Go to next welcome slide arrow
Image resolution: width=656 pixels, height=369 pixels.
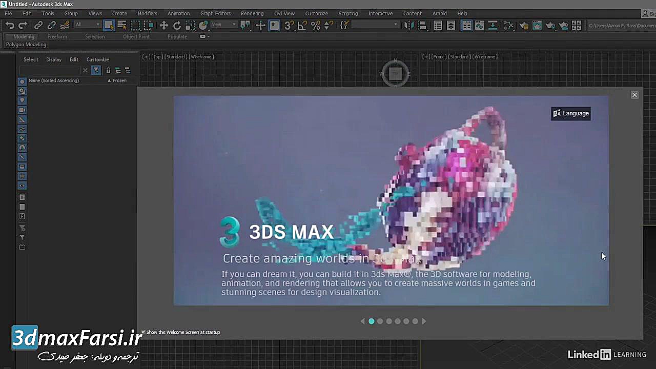[424, 321]
